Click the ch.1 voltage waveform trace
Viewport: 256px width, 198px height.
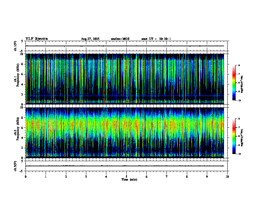(x=125, y=46)
